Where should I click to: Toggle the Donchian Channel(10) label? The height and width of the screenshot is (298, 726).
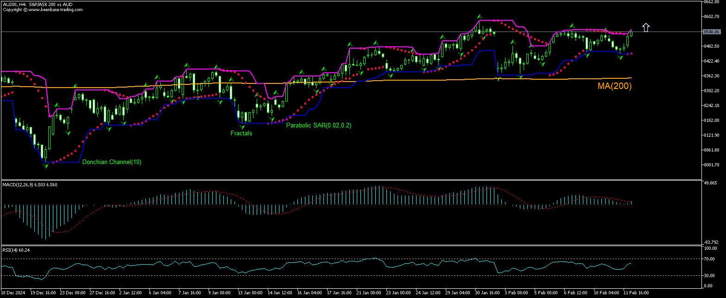pyautogui.click(x=111, y=162)
